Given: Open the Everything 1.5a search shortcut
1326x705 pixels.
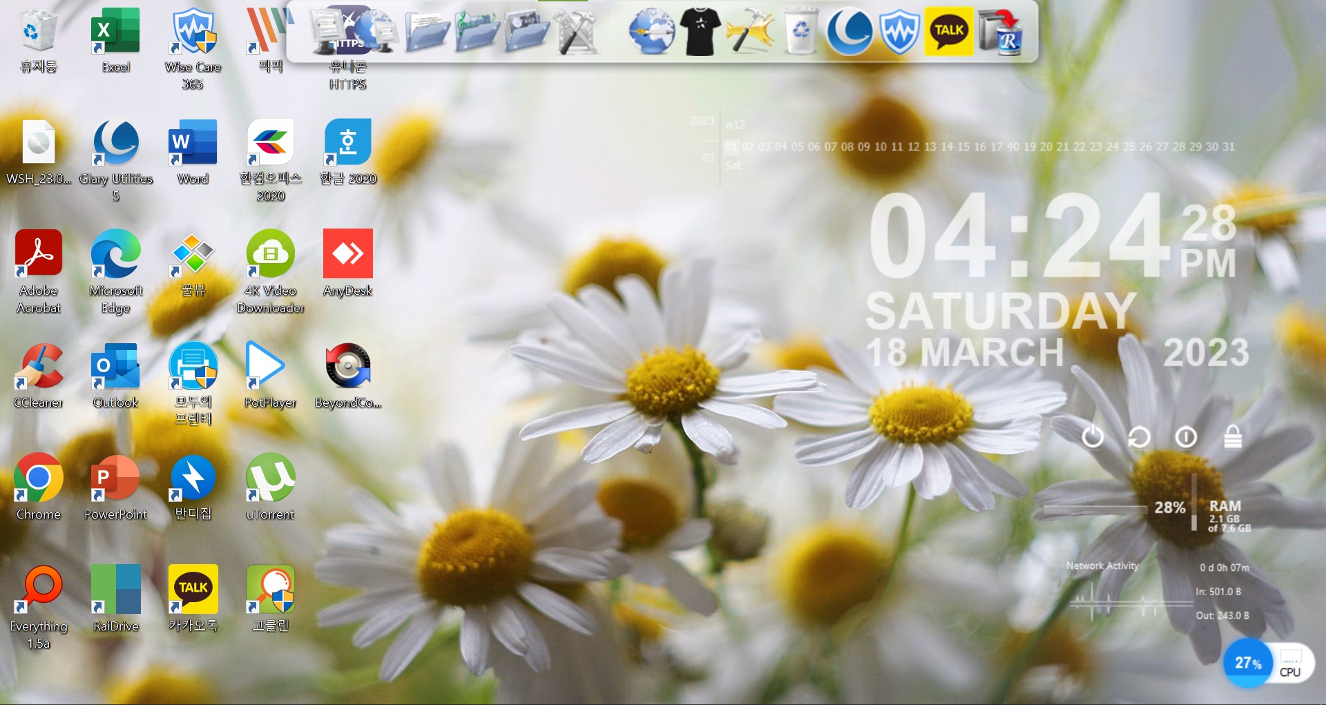Looking at the screenshot, I should click(x=39, y=608).
